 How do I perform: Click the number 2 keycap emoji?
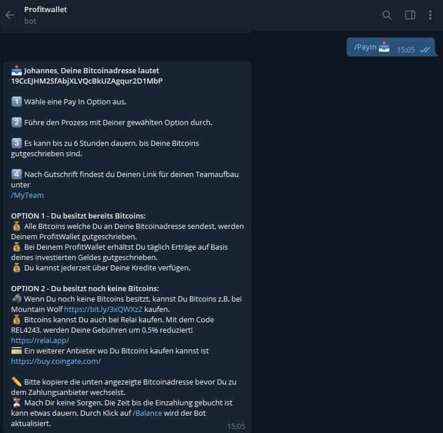click(16, 122)
